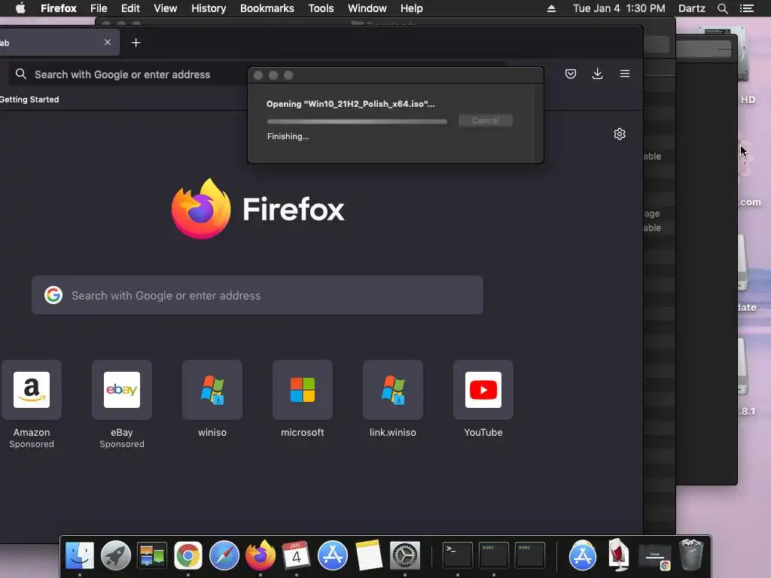Open the Window menu
Image resolution: width=771 pixels, height=578 pixels.
(367, 8)
